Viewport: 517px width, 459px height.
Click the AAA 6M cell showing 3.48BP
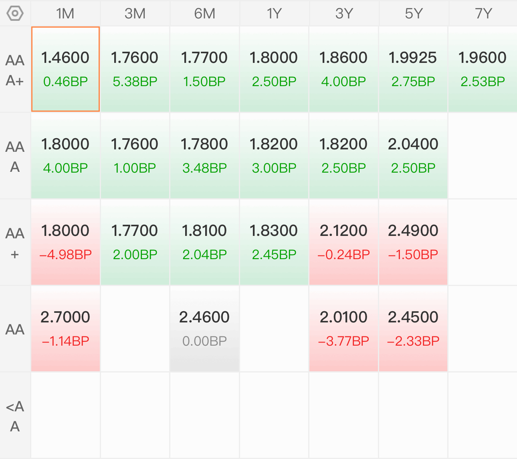point(204,156)
